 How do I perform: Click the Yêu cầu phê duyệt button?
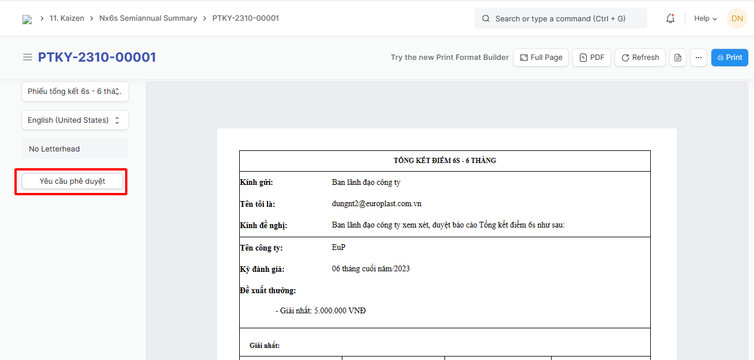tap(72, 181)
